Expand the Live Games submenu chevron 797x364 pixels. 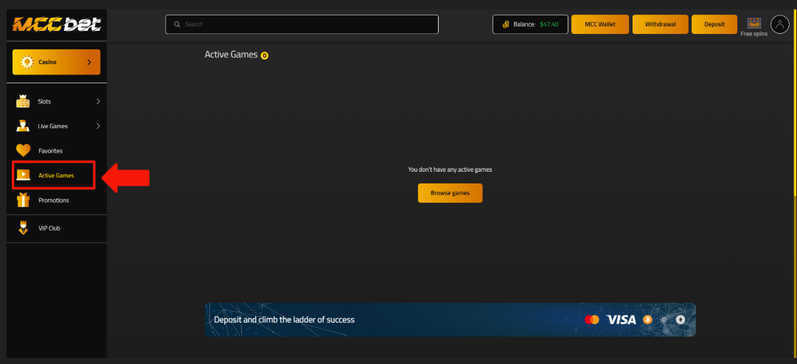pos(97,126)
